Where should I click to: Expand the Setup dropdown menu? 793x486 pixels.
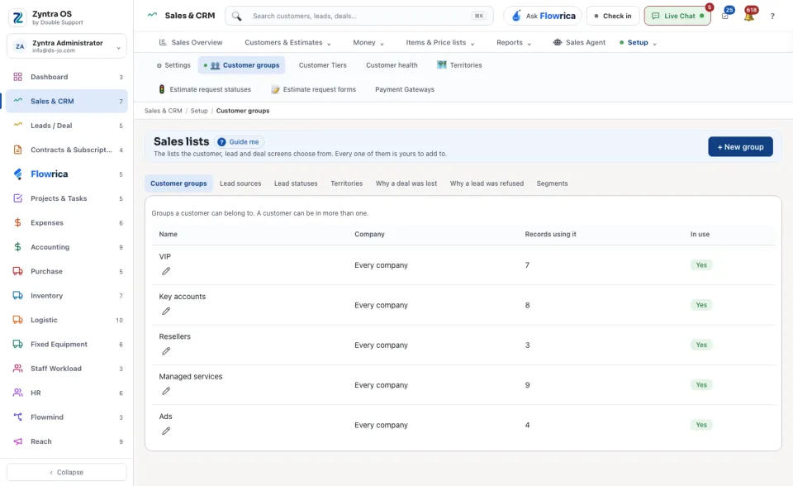coord(639,42)
